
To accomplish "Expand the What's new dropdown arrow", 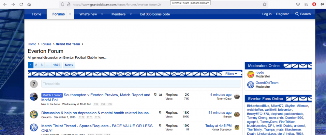I will (102, 14).
